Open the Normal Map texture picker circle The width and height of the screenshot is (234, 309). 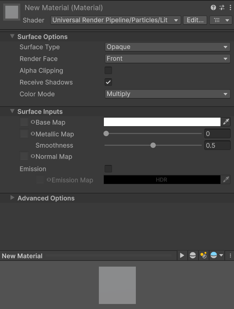33,156
